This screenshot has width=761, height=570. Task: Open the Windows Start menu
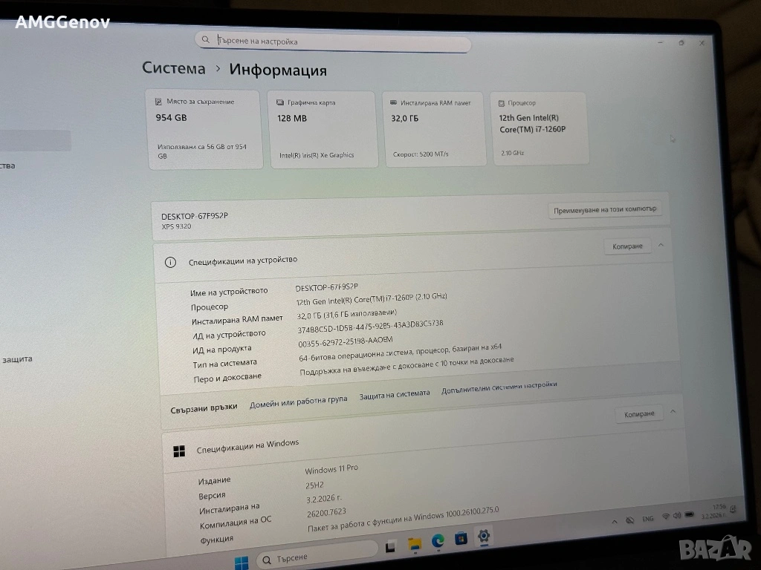click(242, 562)
